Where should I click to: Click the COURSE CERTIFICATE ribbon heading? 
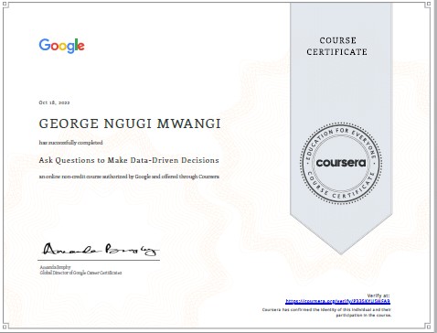click(x=337, y=46)
